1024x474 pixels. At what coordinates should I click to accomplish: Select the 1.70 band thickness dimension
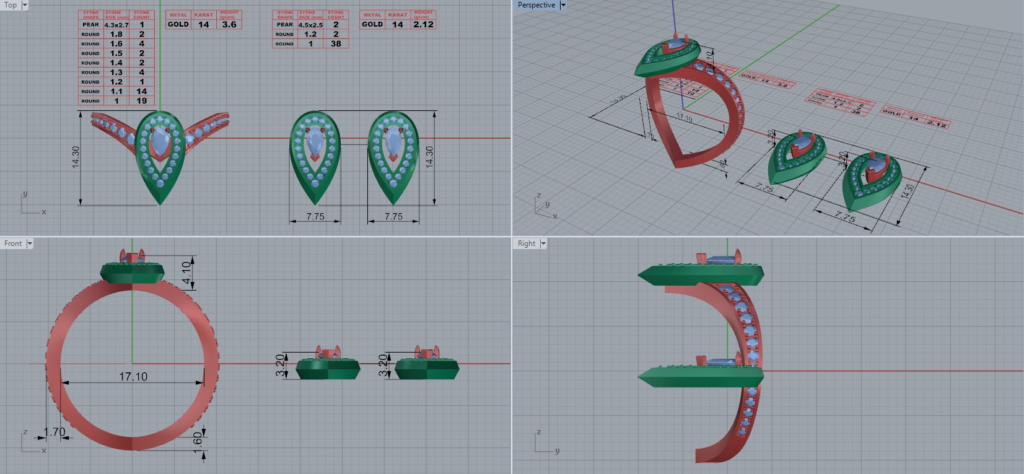click(x=55, y=432)
